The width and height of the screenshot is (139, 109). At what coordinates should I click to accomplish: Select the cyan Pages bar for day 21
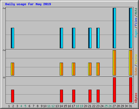[x=90, y=38]
